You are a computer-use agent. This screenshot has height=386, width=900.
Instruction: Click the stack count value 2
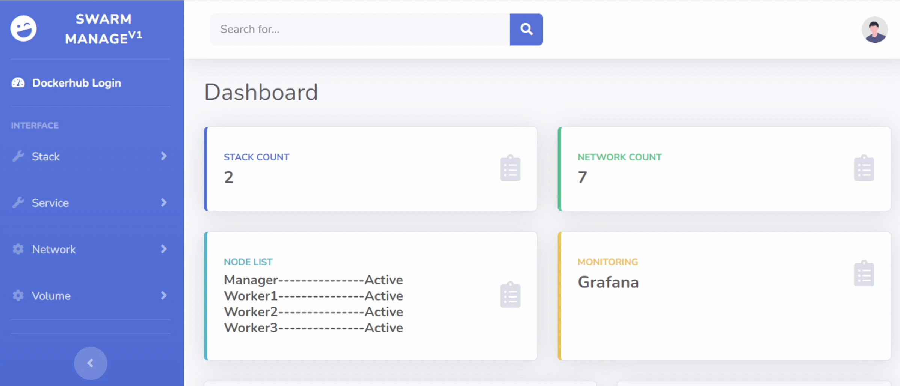(x=229, y=177)
